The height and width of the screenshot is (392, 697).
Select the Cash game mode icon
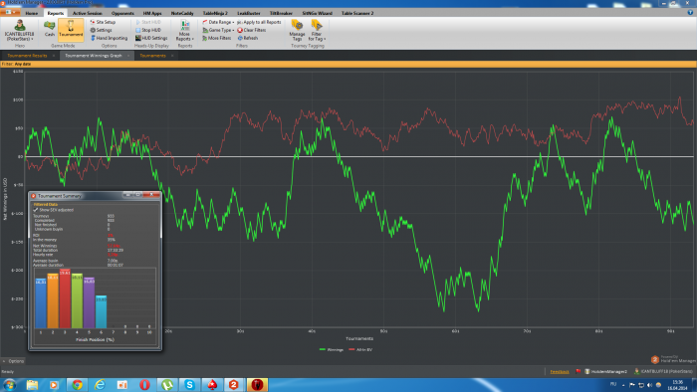click(50, 29)
